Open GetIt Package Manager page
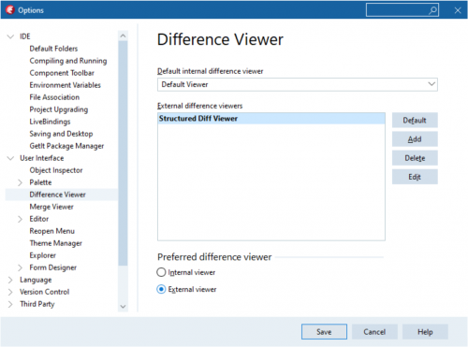Screen dimensions: 468x347 pyautogui.click(x=66, y=146)
